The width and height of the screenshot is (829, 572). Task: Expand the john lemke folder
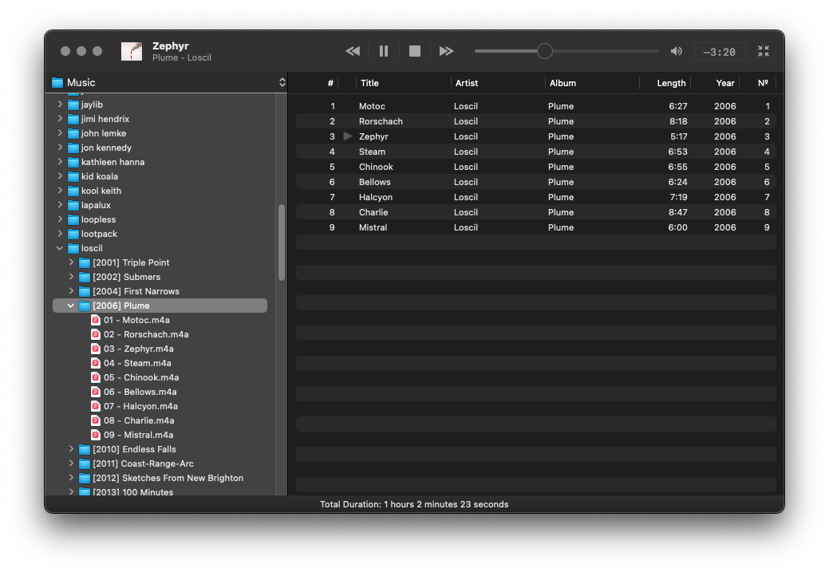[x=61, y=133]
